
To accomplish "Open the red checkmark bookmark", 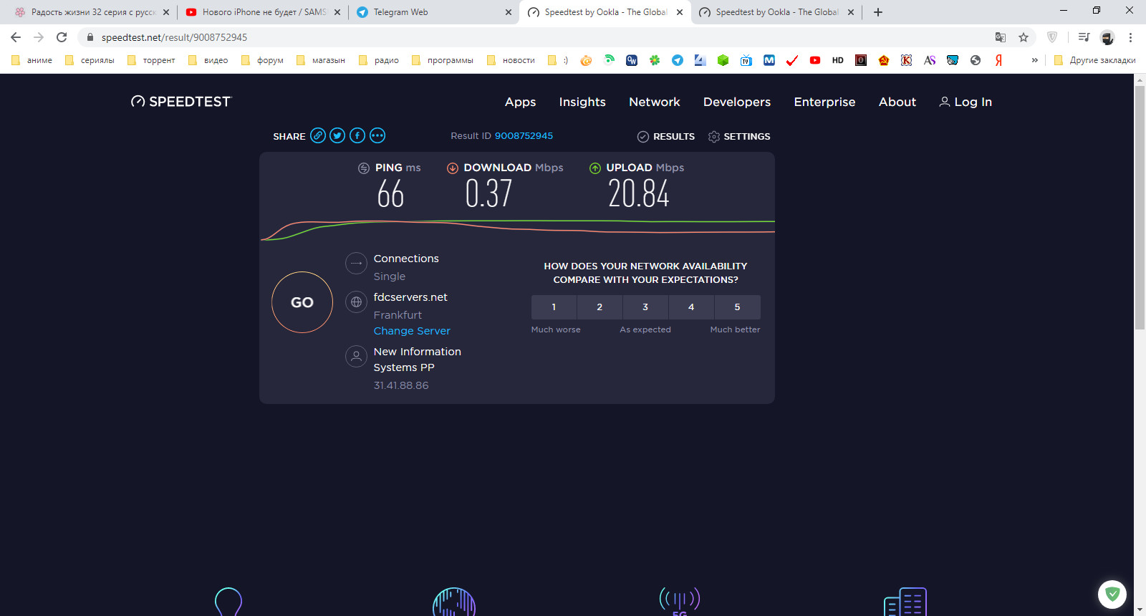I will tap(792, 60).
